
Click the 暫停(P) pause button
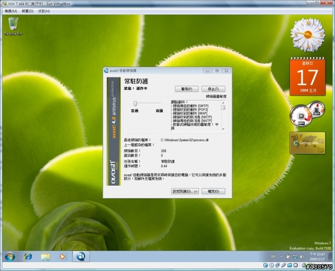[187, 89]
